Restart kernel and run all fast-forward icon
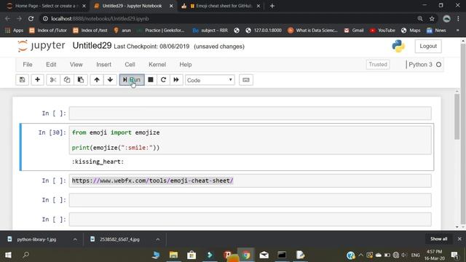Screen dimensions: 466x262 click(176, 79)
